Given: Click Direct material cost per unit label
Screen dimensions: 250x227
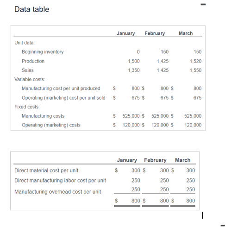Looking at the screenshot, I should click(x=46, y=170).
